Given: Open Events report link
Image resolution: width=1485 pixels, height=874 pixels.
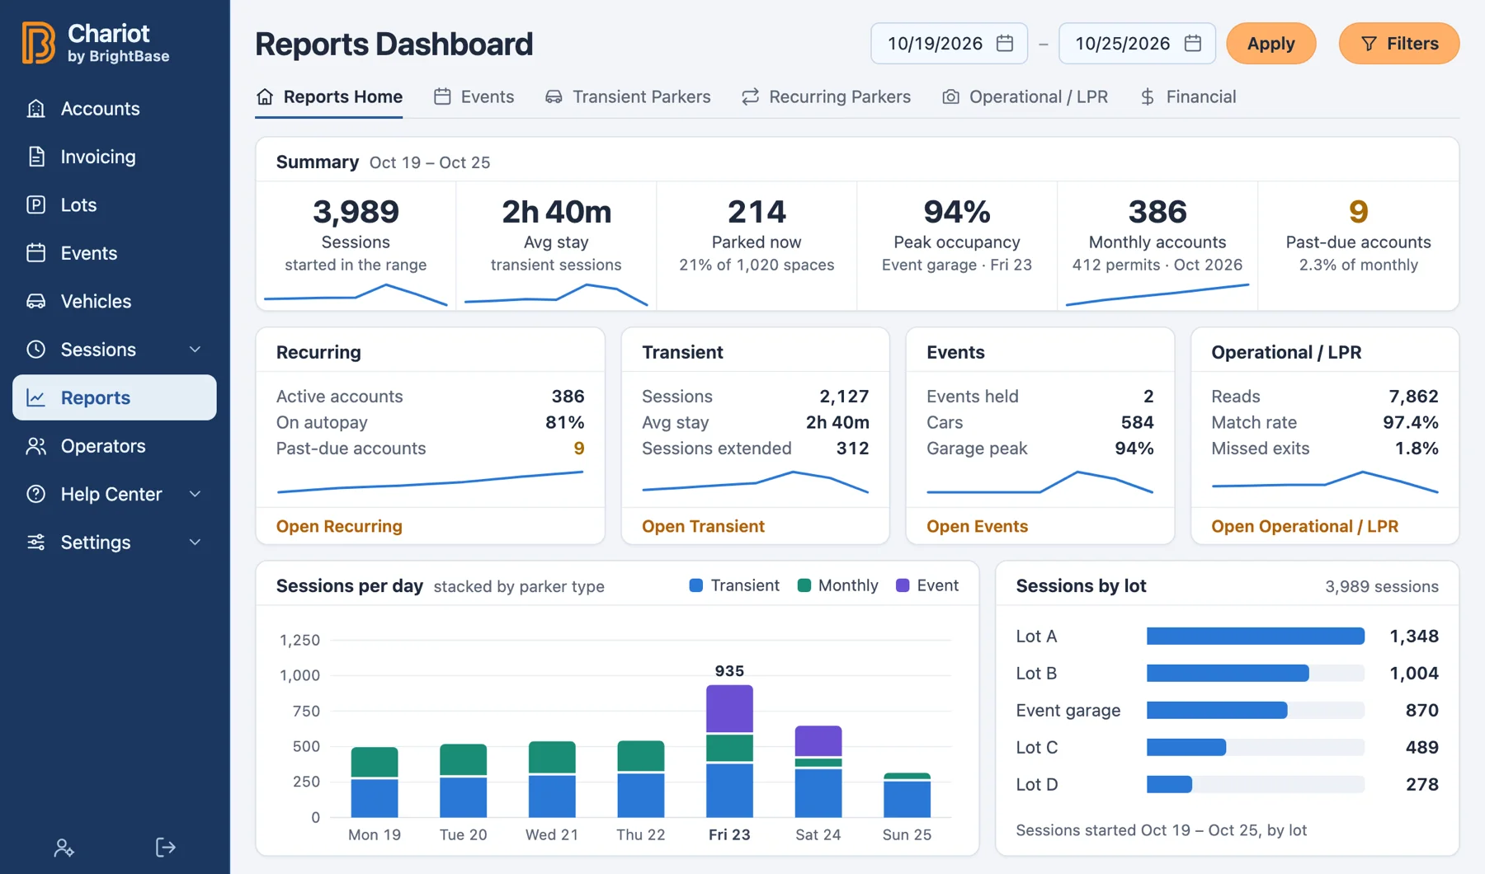Looking at the screenshot, I should point(977,526).
